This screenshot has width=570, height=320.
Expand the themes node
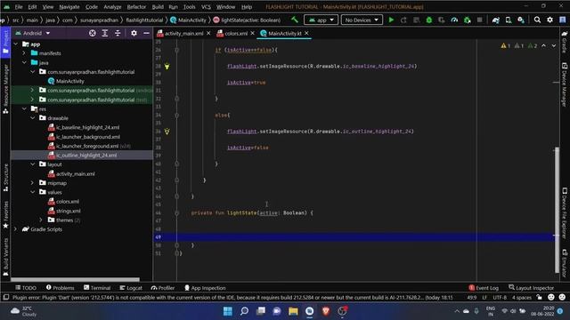pyautogui.click(x=41, y=220)
